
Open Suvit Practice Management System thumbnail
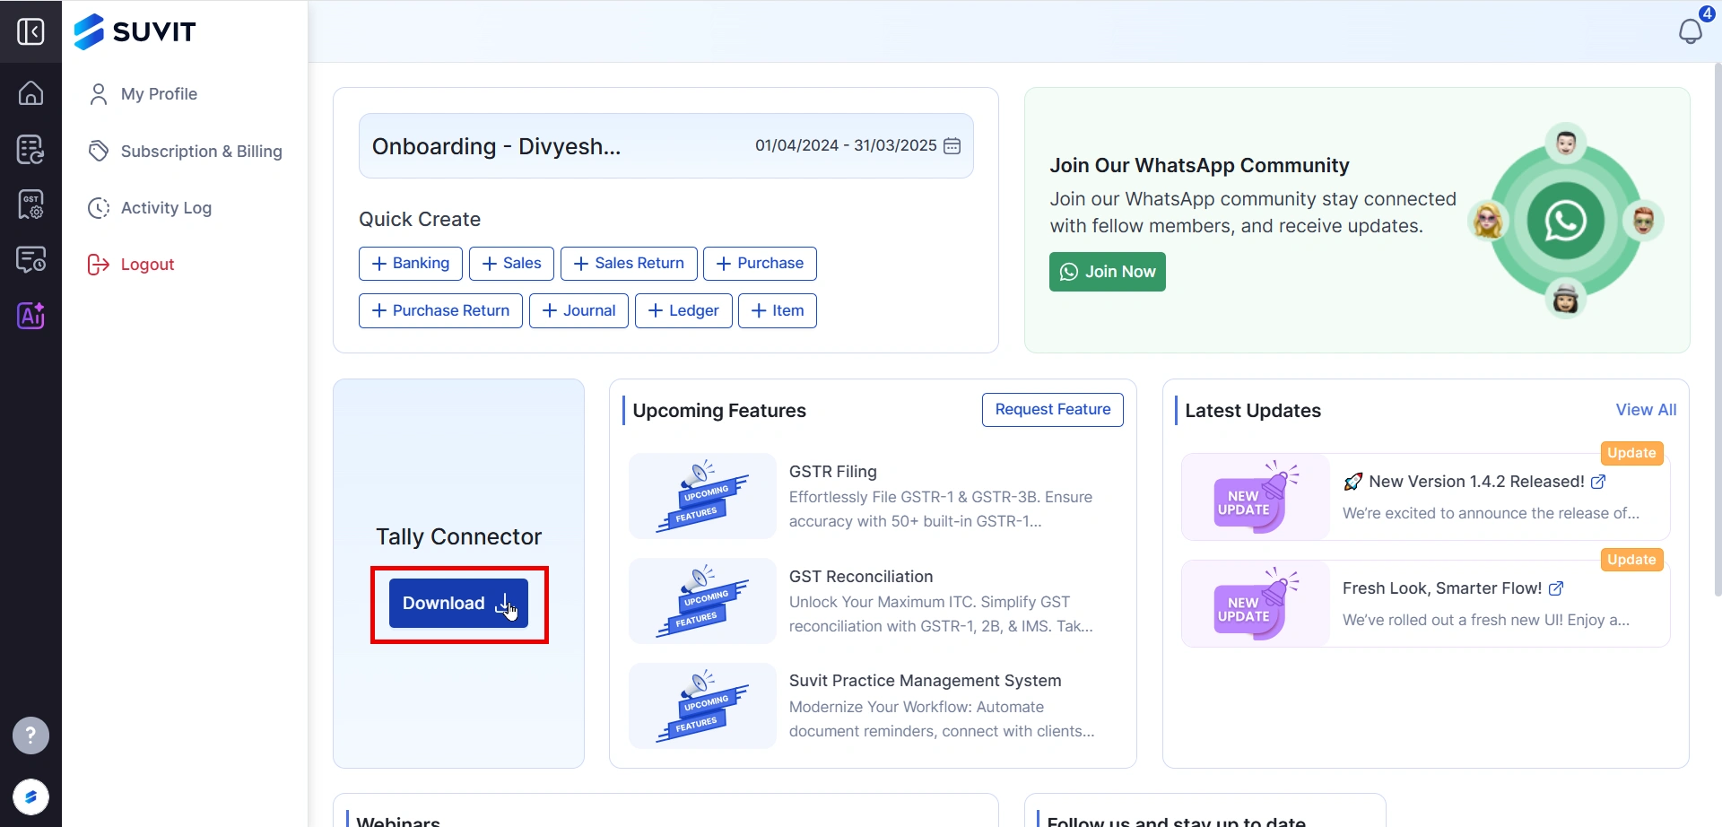[x=702, y=706]
